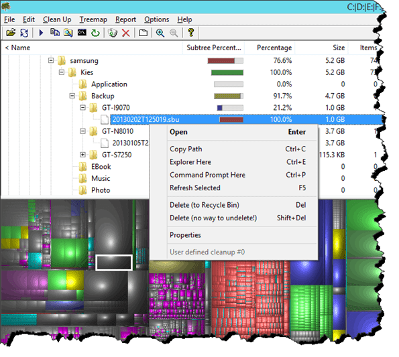Viewport: 399px width, 357px height.
Task: Click the Explorer Here toolbar icon
Action: 68,33
